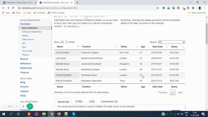Screen dimensions: 208x117
Task: Select Server-side sidebar item
Action: point(27,51)
